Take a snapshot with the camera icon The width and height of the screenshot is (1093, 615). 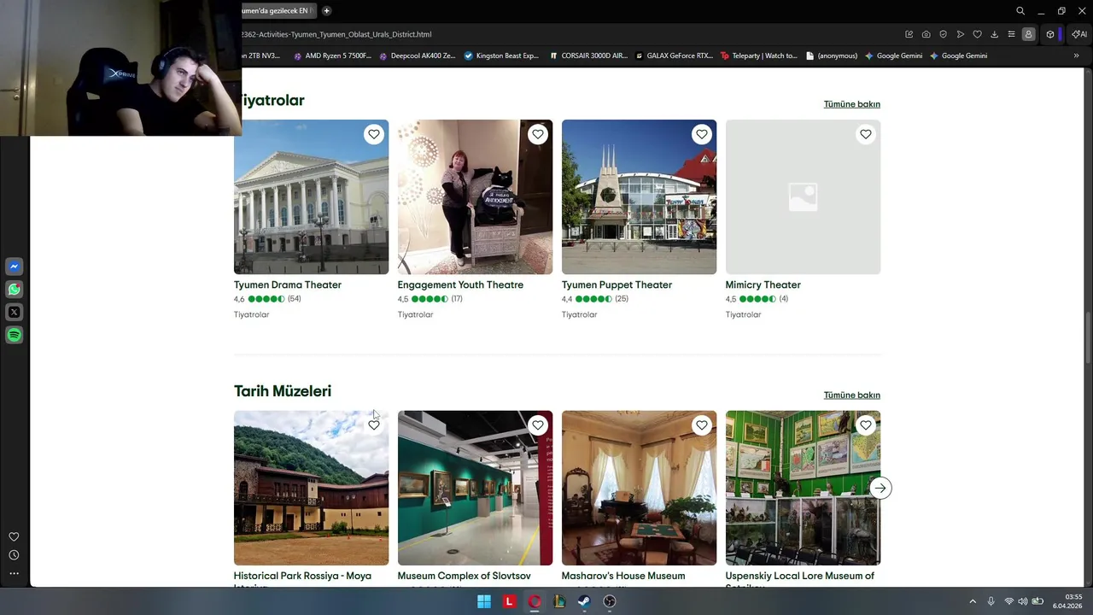coord(926,34)
